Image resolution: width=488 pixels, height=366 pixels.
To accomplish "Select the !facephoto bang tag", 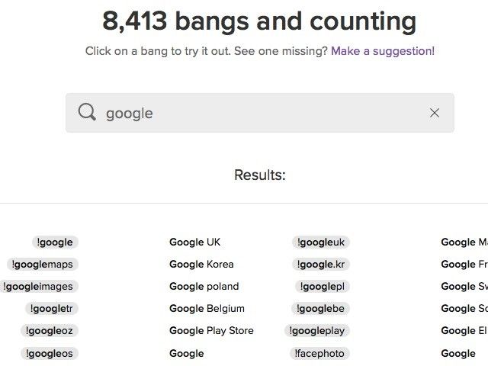I will tap(319, 354).
